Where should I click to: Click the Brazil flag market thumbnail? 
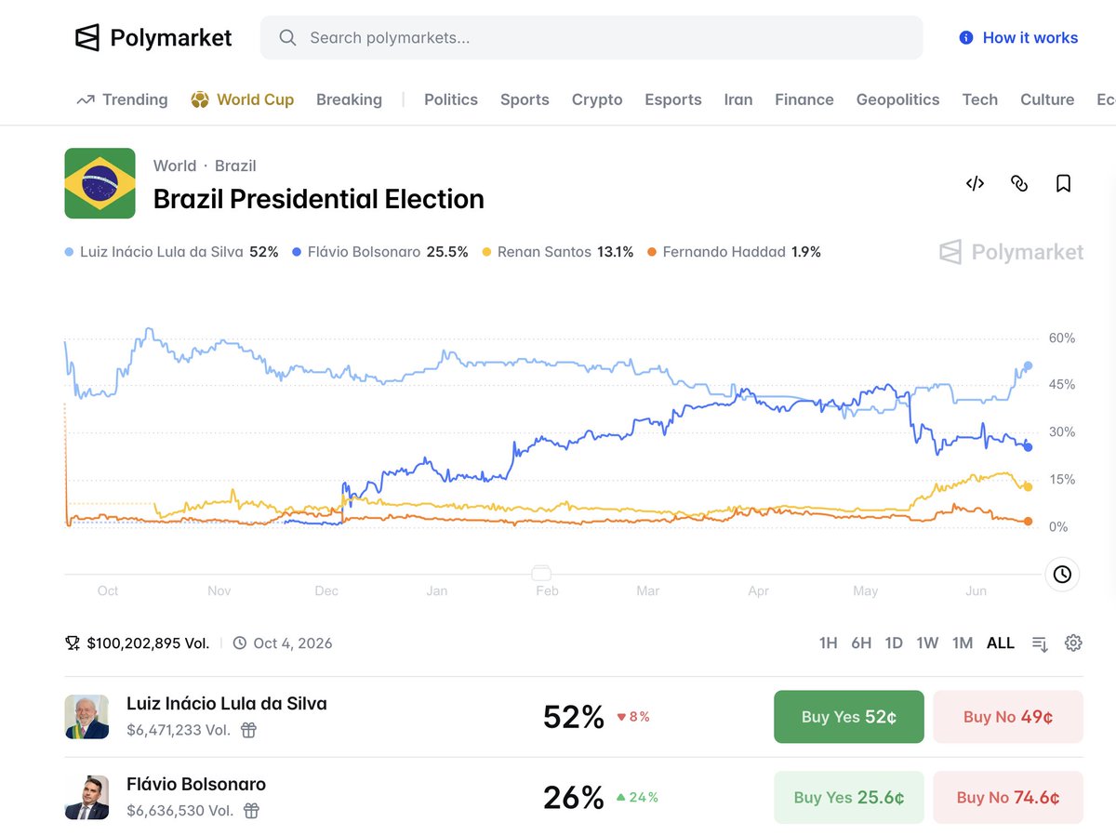100,183
